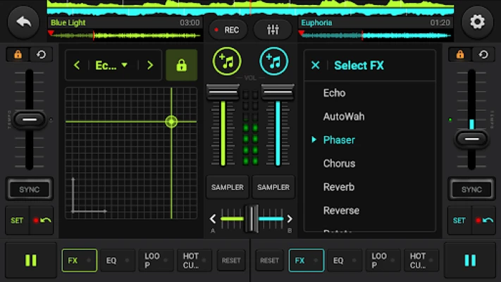Screen dimensions: 501x282
Task: Load a track with blue add-music icon
Action: point(273,62)
